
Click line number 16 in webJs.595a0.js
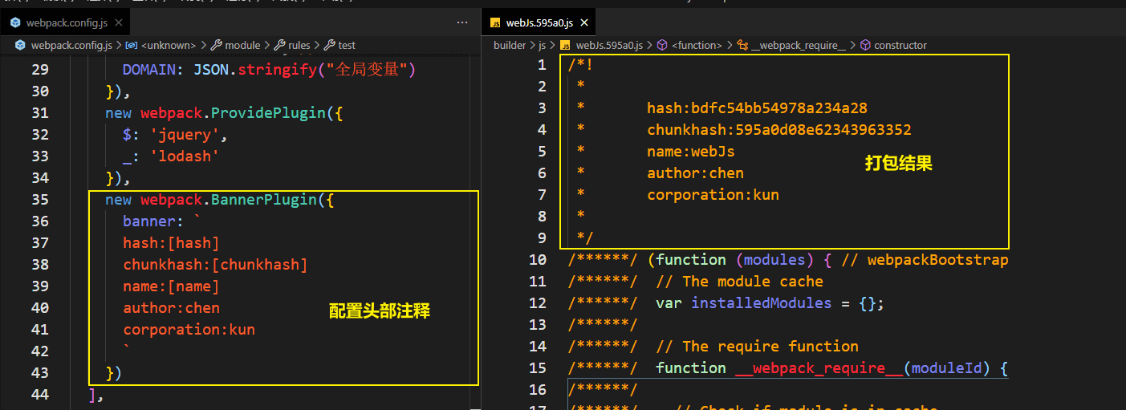538,389
